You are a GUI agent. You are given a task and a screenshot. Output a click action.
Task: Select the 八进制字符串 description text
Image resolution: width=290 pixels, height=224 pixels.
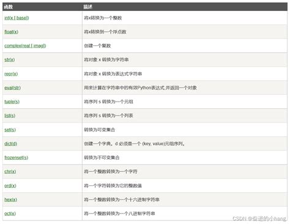point(119,214)
